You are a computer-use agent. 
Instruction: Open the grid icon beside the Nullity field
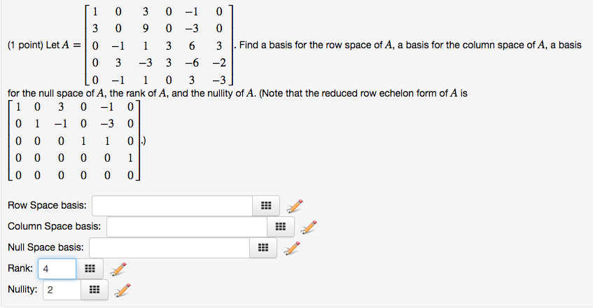pyautogui.click(x=94, y=290)
